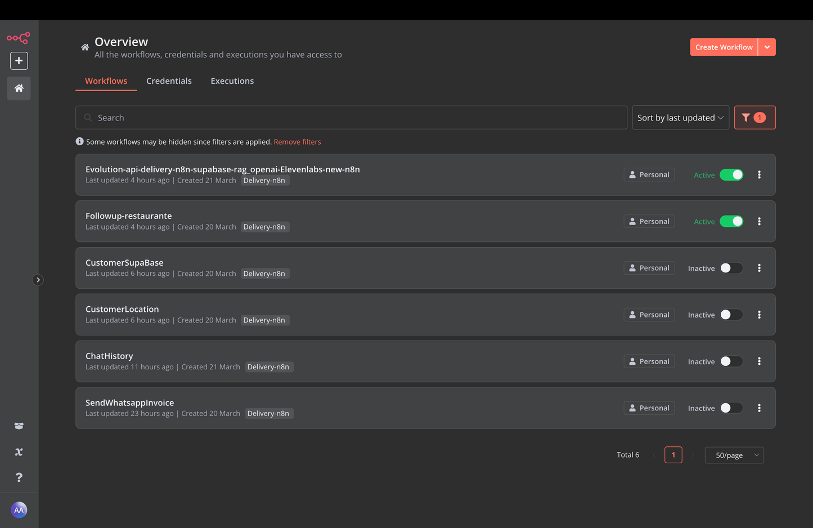This screenshot has width=813, height=528.
Task: Open the 50/page page size dropdown
Action: [x=734, y=455]
